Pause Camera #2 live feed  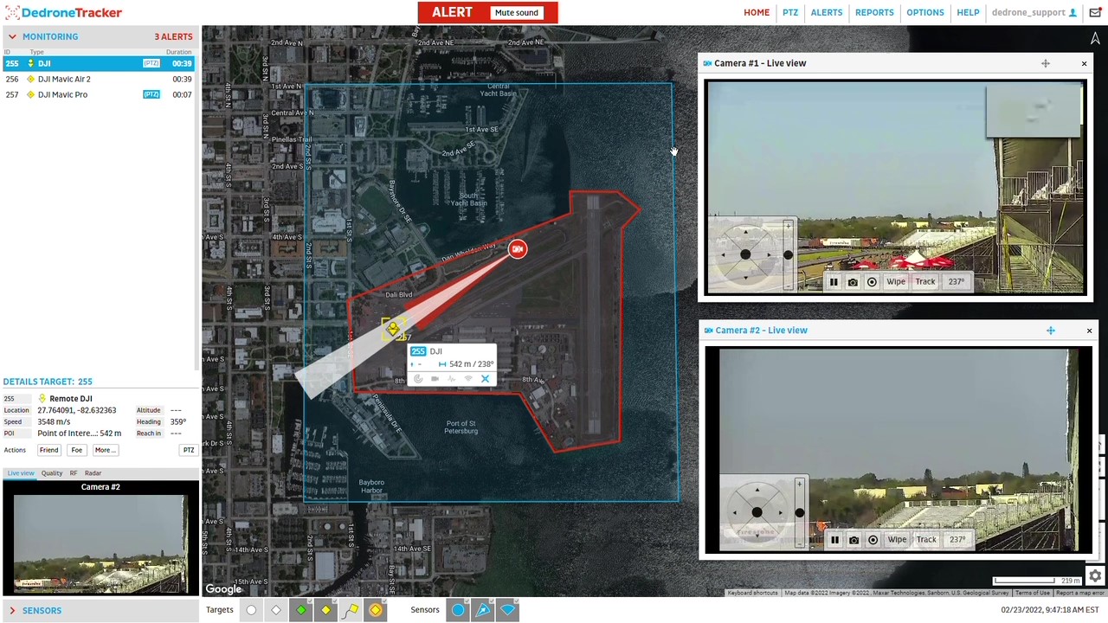pos(834,540)
